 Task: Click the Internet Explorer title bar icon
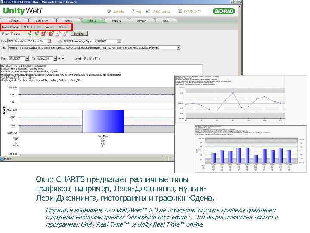[x=2, y=2]
